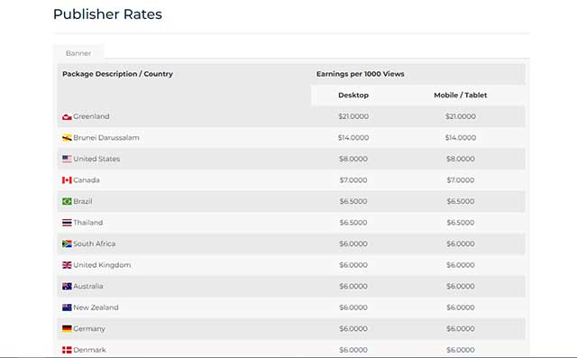Select the Germany flag icon

67,328
